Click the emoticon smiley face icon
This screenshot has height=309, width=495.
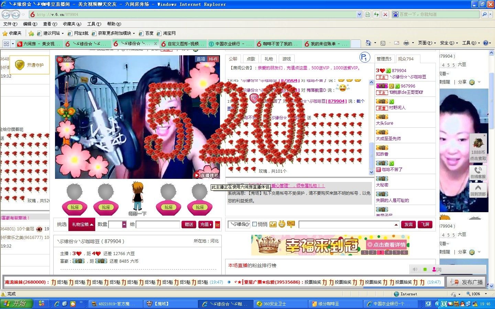pyautogui.click(x=282, y=224)
